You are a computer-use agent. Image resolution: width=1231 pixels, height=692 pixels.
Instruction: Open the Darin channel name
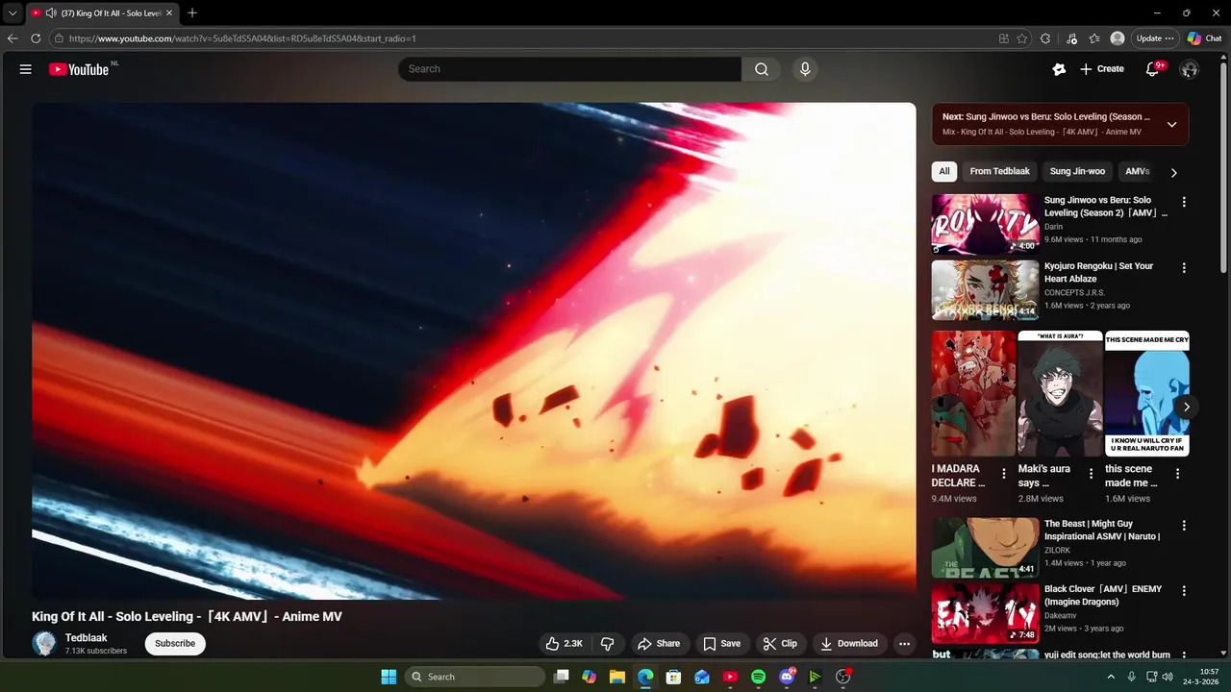(1053, 227)
